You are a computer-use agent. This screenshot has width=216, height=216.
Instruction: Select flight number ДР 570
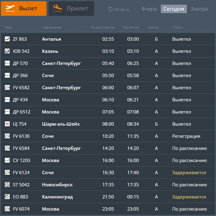(20, 63)
